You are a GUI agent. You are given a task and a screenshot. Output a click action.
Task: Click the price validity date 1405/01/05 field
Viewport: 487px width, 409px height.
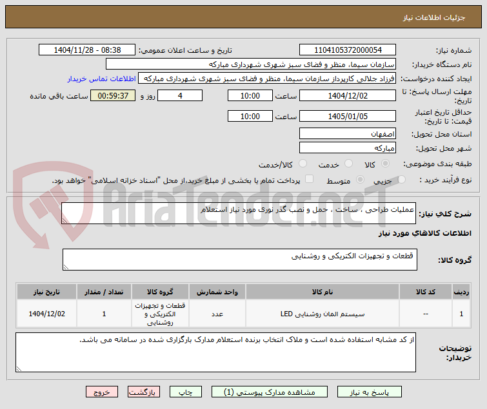[348, 116]
